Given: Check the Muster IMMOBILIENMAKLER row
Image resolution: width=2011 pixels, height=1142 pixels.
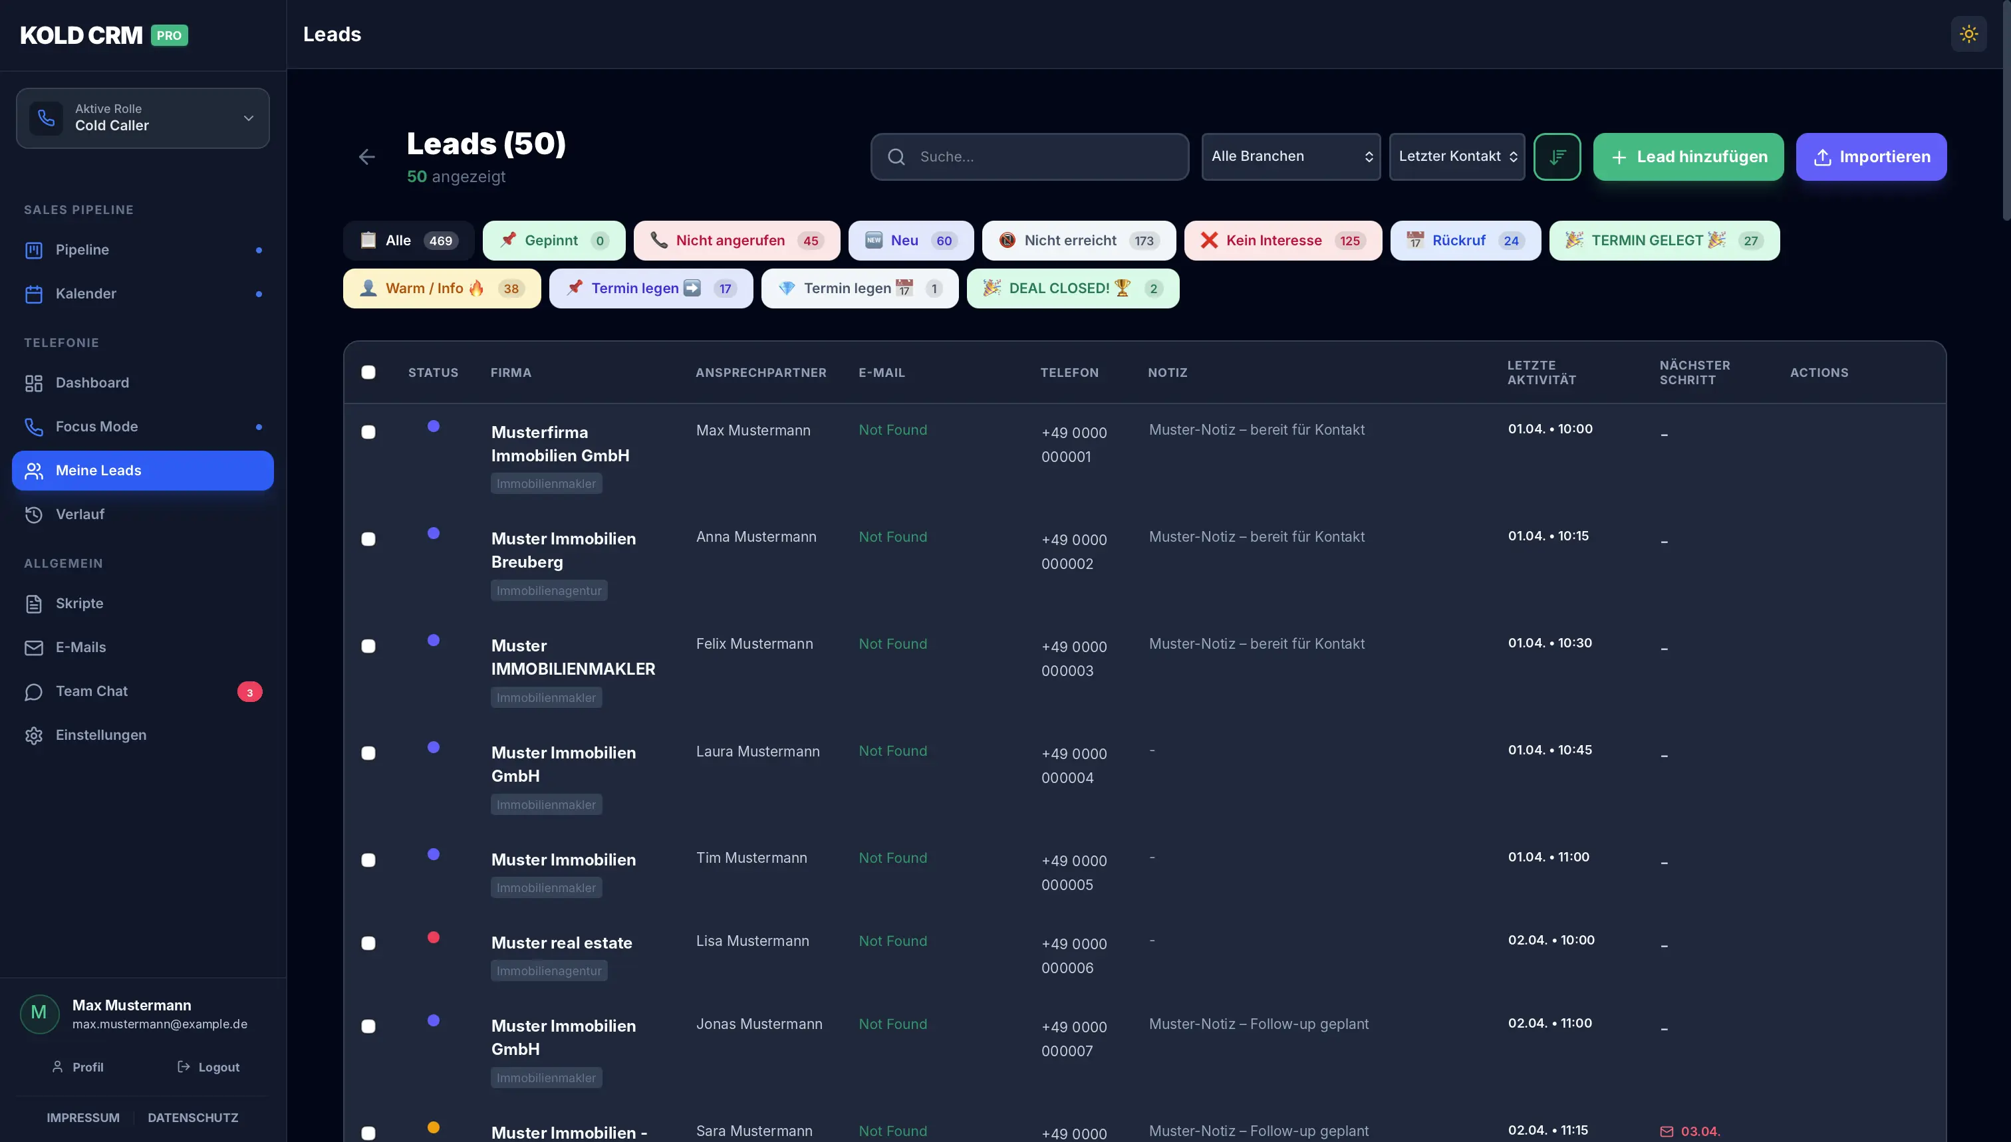Looking at the screenshot, I should [368, 646].
